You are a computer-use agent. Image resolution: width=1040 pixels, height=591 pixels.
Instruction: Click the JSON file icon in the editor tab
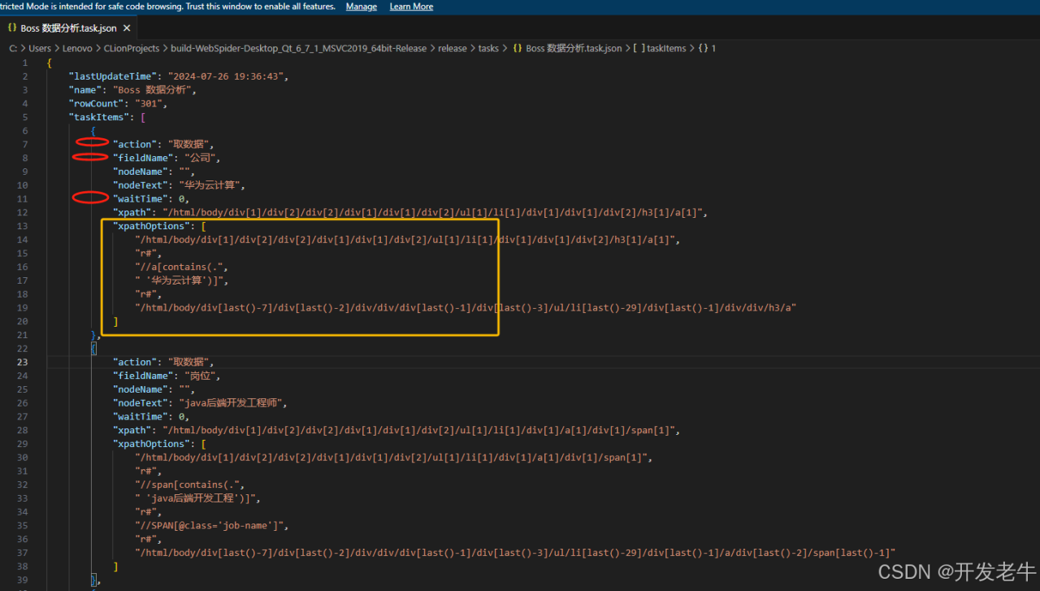(12, 28)
